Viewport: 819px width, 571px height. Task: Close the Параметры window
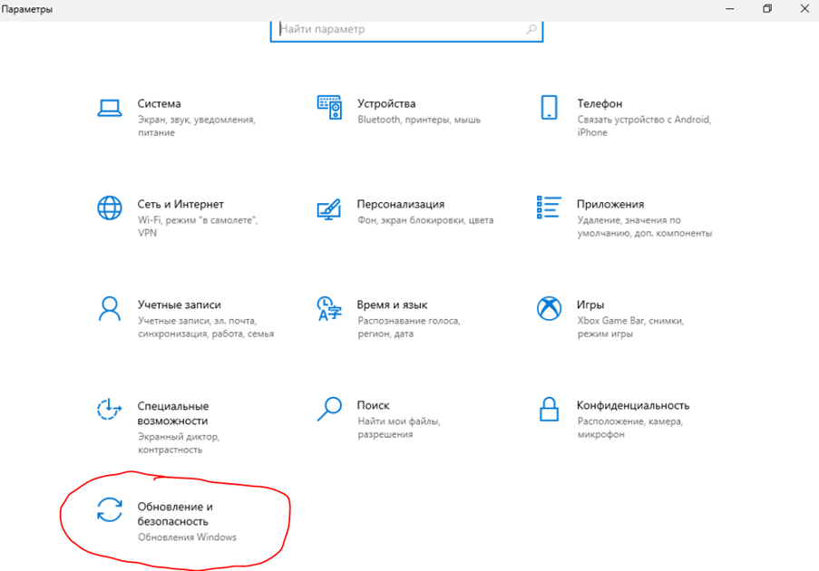804,9
